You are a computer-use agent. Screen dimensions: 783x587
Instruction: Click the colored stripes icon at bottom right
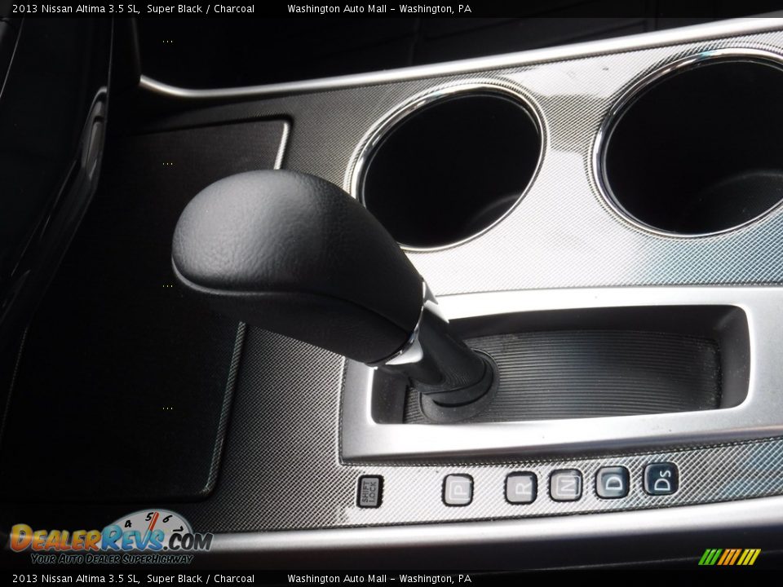[x=728, y=557]
